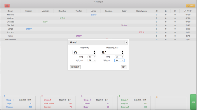Image resolution: width=197 pixels, height=110 pixels.
Task: Select the Kaizer column header
Action: [x=124, y=11]
